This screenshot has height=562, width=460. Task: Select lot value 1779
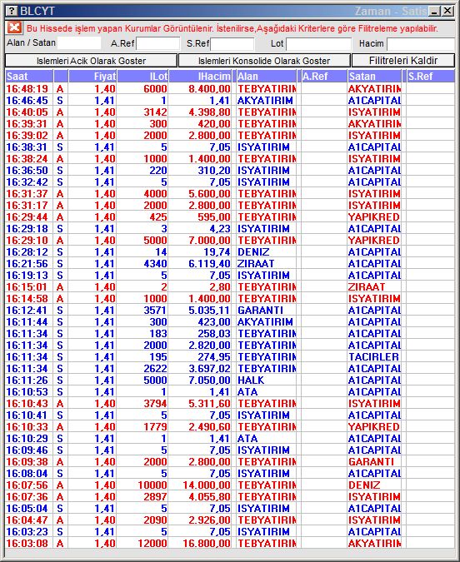(x=155, y=426)
